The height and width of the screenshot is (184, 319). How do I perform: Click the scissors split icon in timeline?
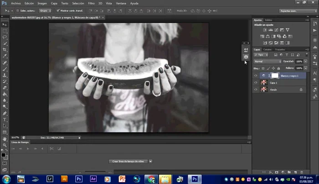pyautogui.click(x=51, y=148)
